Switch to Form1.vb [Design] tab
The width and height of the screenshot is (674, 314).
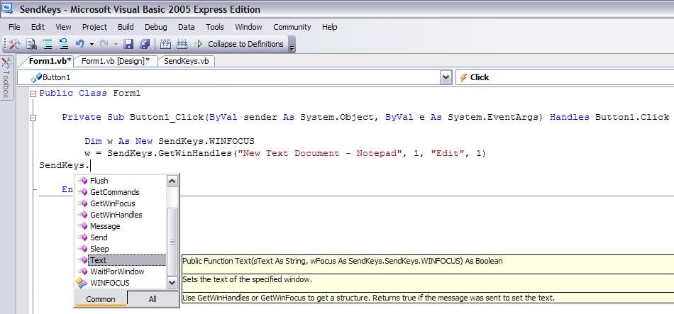116,61
